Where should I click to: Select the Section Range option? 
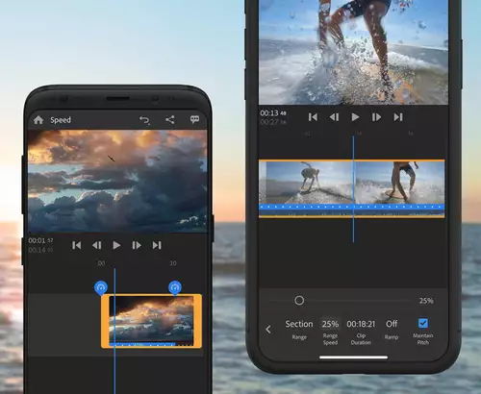tap(299, 330)
